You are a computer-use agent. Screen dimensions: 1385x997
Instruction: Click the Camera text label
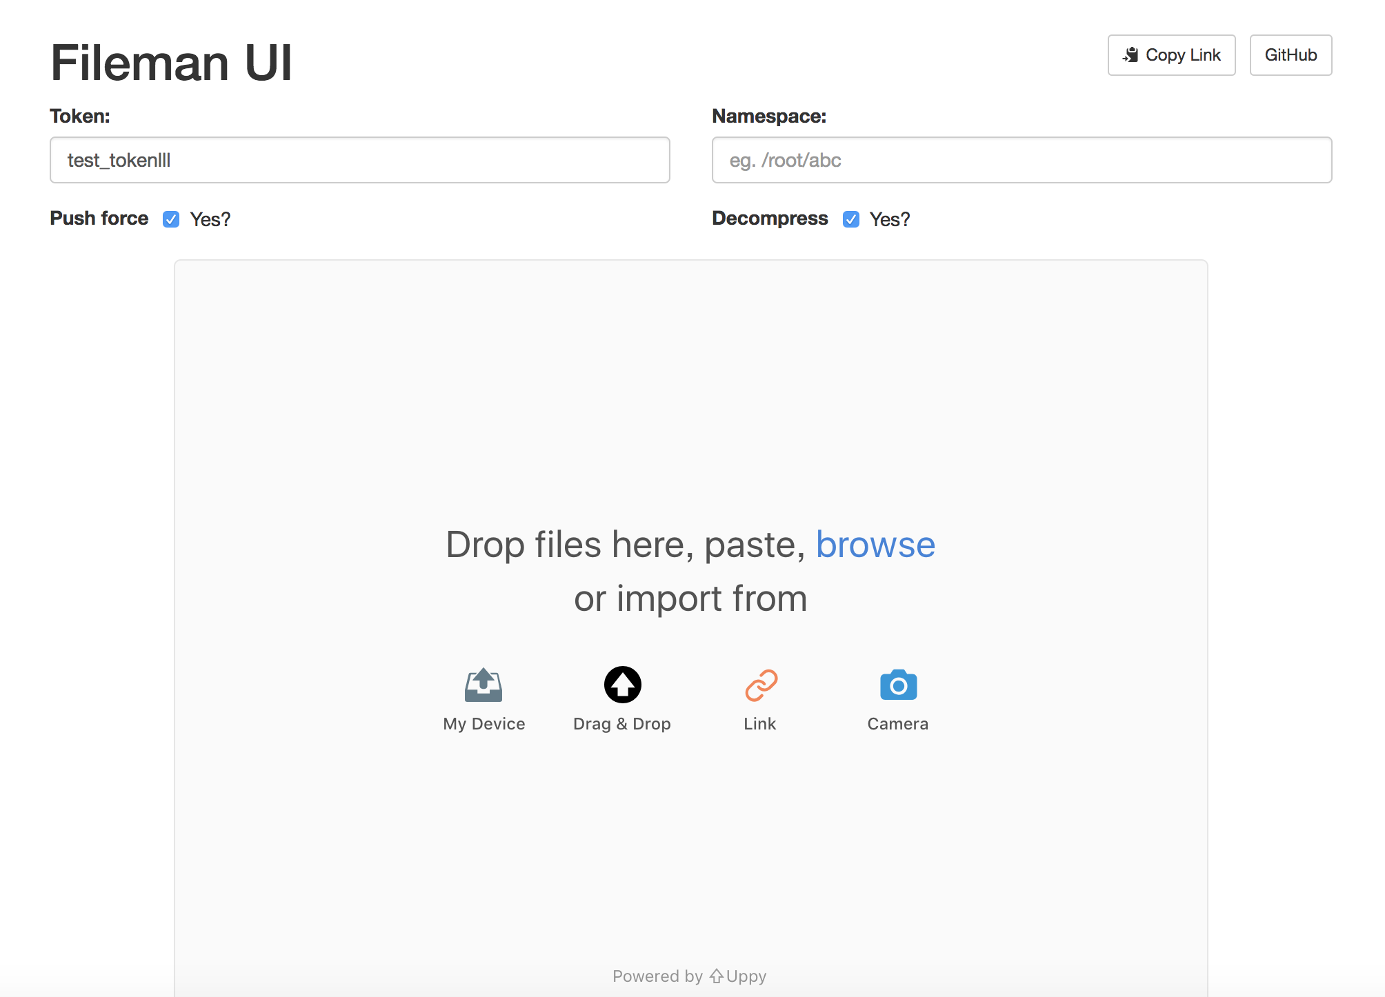(x=897, y=723)
